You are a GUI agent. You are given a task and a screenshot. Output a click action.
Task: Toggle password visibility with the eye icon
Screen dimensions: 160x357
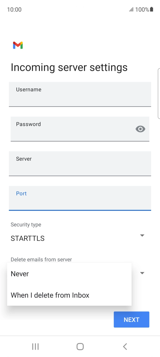point(140,129)
